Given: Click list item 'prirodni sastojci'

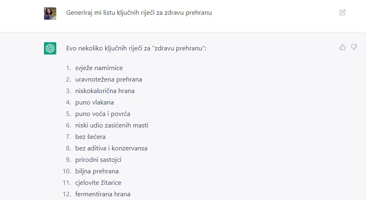Looking at the screenshot, I should [x=98, y=160].
